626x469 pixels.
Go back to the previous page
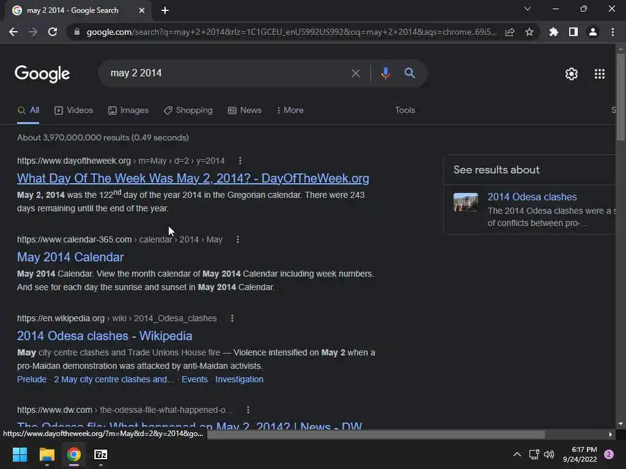point(13,32)
